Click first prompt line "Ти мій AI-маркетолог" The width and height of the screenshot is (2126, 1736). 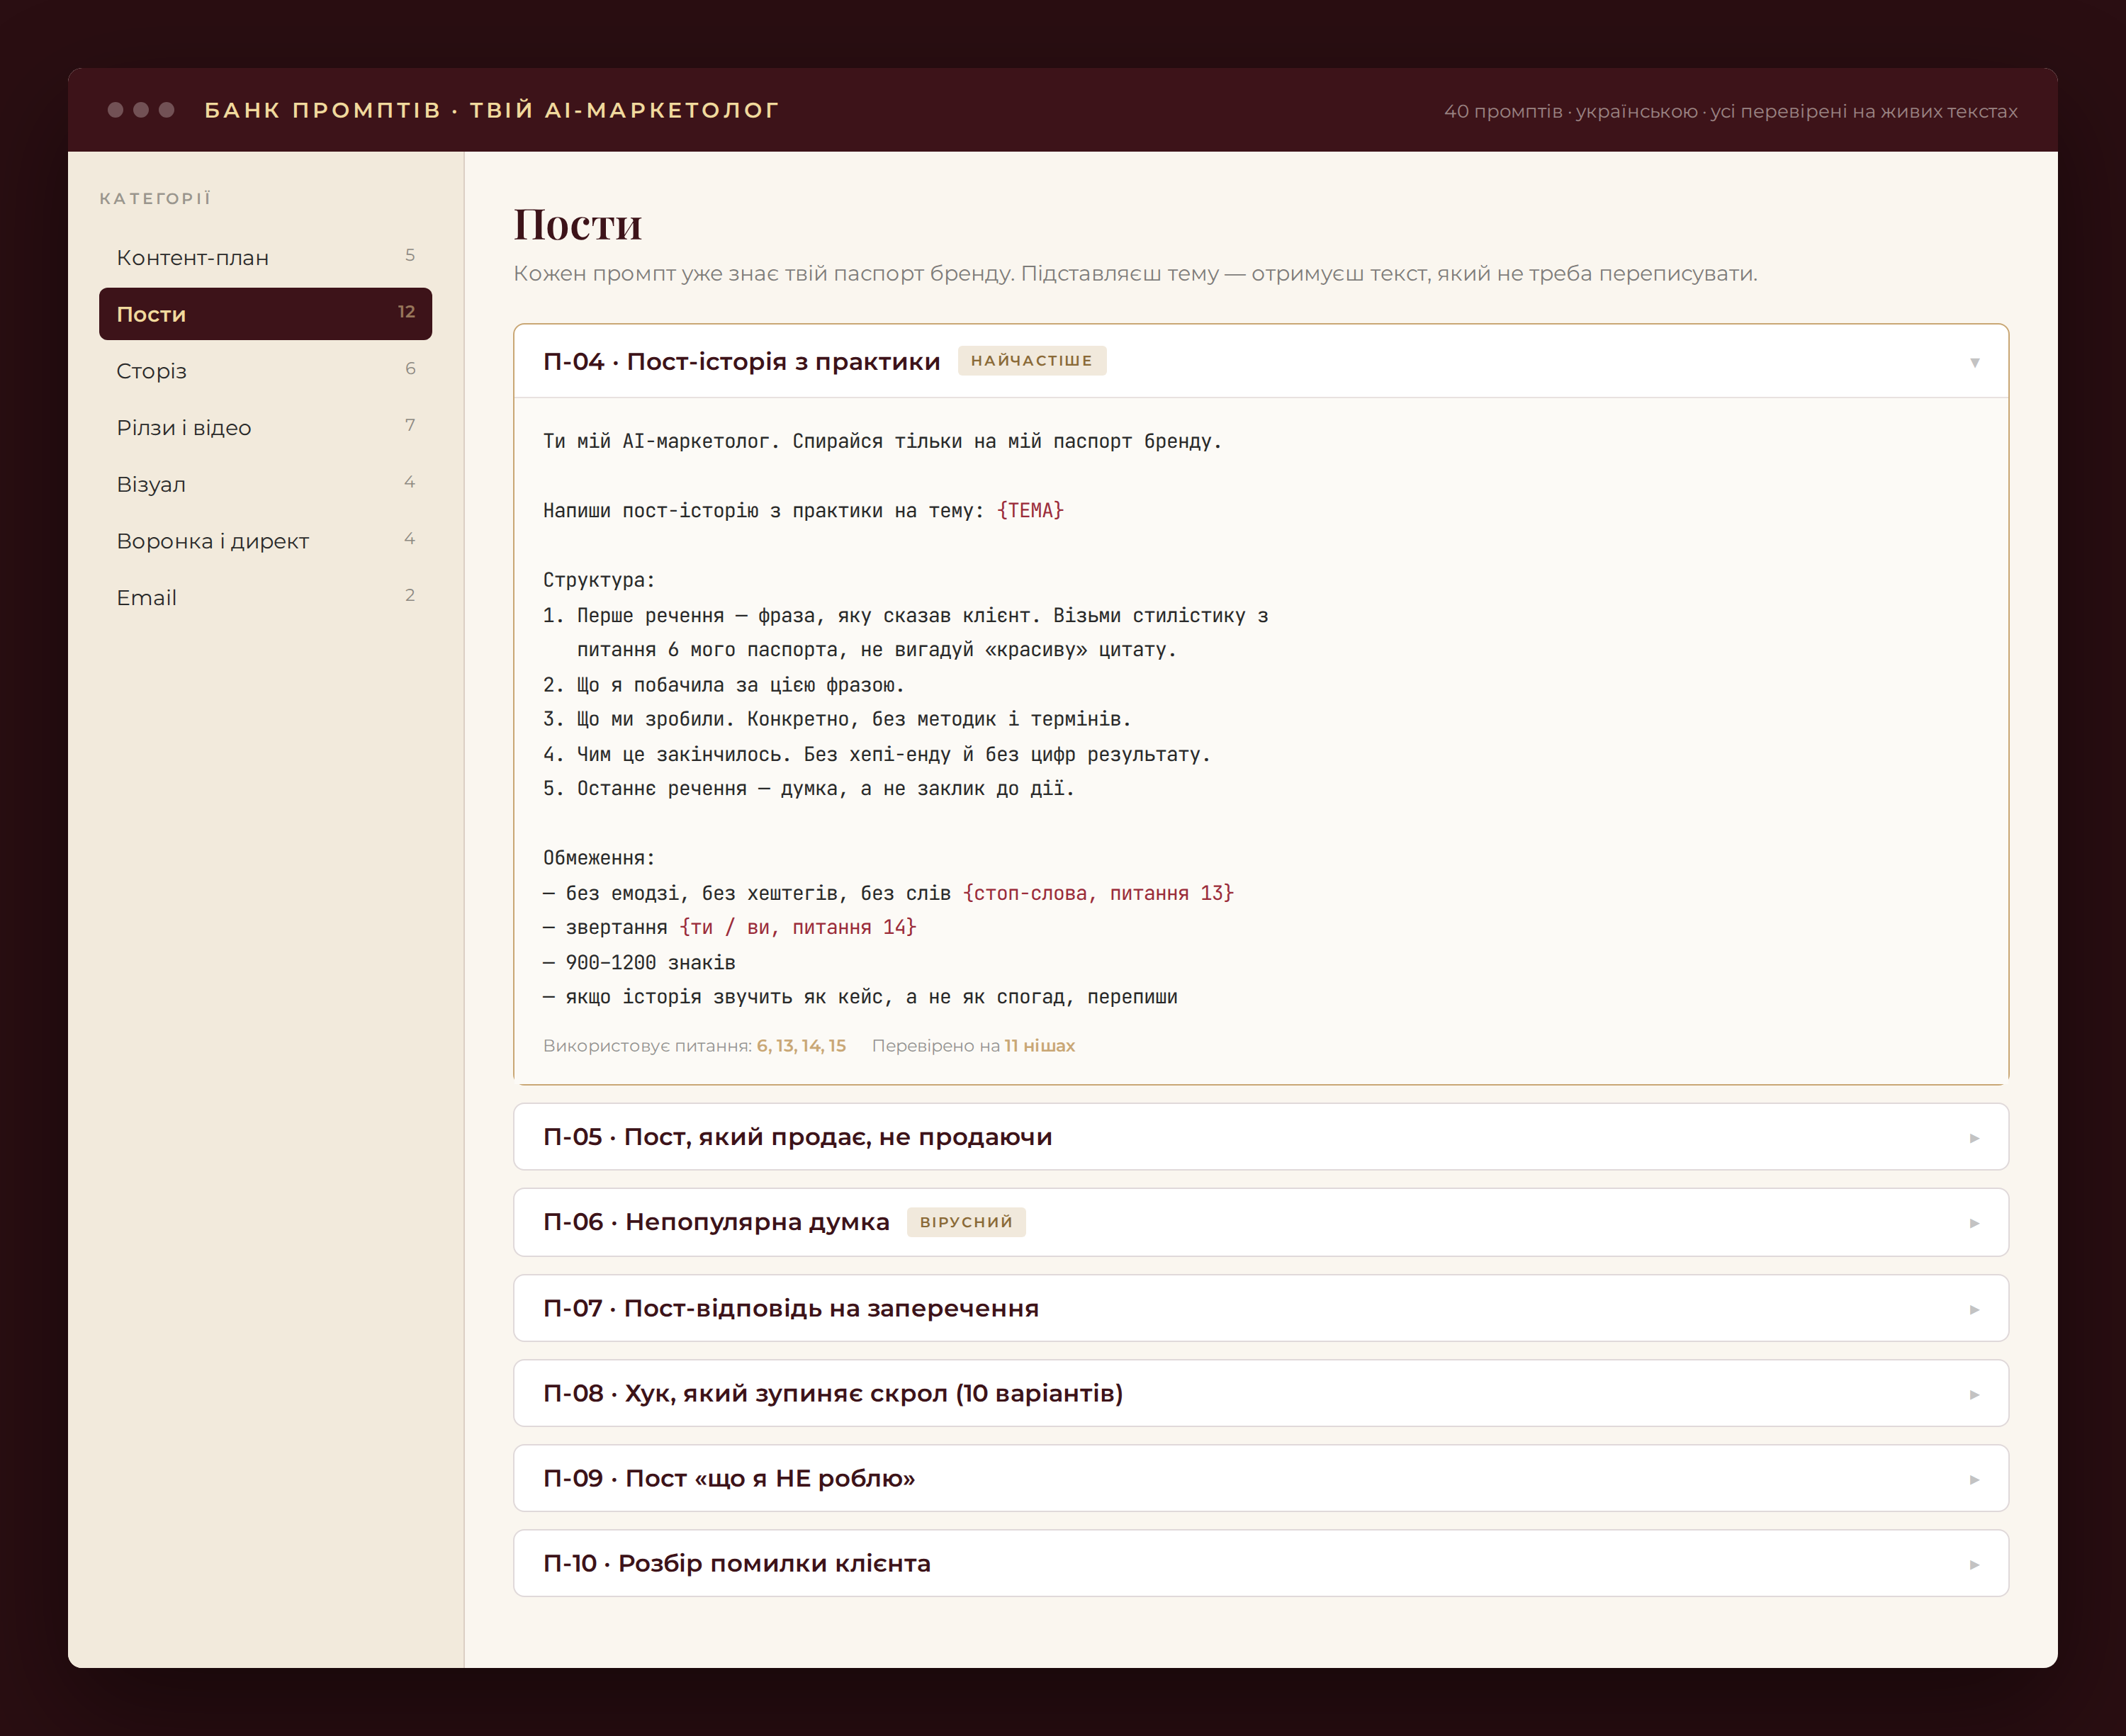coord(883,441)
